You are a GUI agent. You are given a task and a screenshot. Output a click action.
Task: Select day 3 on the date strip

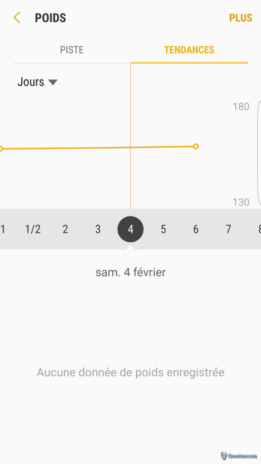point(98,229)
